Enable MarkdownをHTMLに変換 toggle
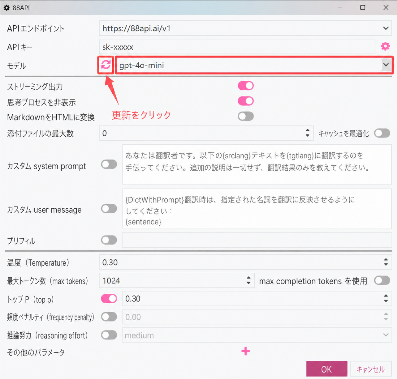Viewport: 397px width, 379px height. click(x=246, y=116)
